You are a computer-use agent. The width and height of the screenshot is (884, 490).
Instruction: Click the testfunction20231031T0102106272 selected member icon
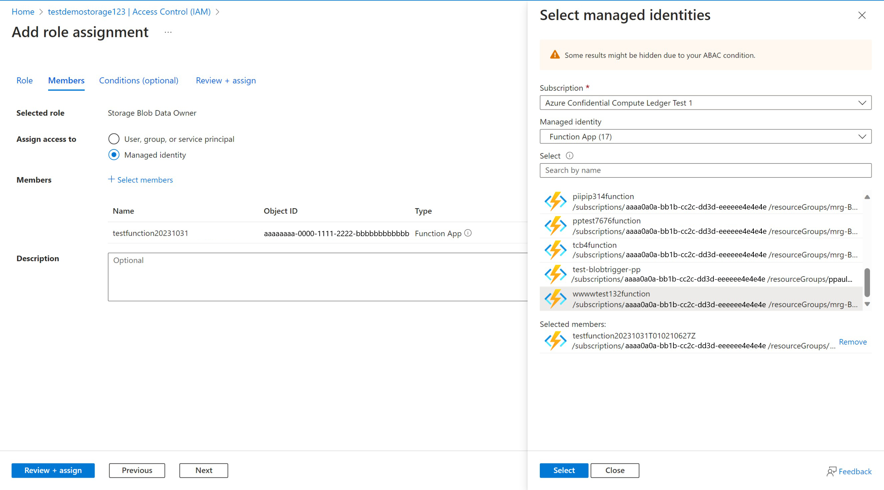pos(554,340)
